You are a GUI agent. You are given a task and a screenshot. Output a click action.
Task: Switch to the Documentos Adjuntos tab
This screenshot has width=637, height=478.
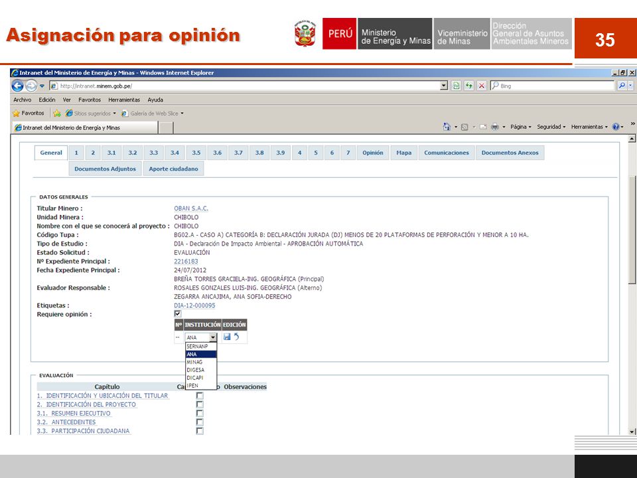106,169
